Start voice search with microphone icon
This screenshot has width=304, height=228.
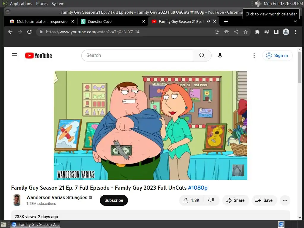point(220,56)
